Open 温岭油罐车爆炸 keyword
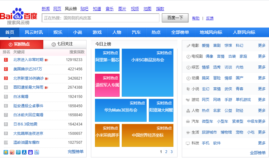The height and width of the screenshot is (158, 269). coord(26,143)
